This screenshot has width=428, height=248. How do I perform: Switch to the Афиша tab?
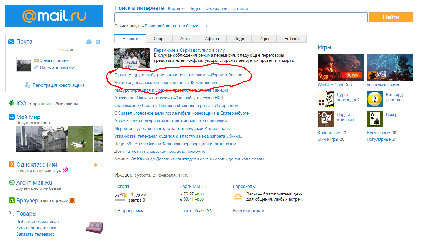tap(212, 39)
